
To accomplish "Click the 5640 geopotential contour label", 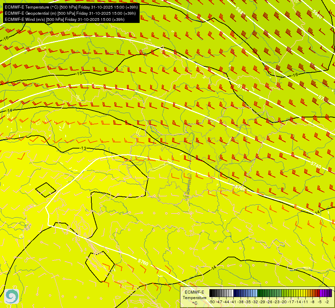I will 317,14.
